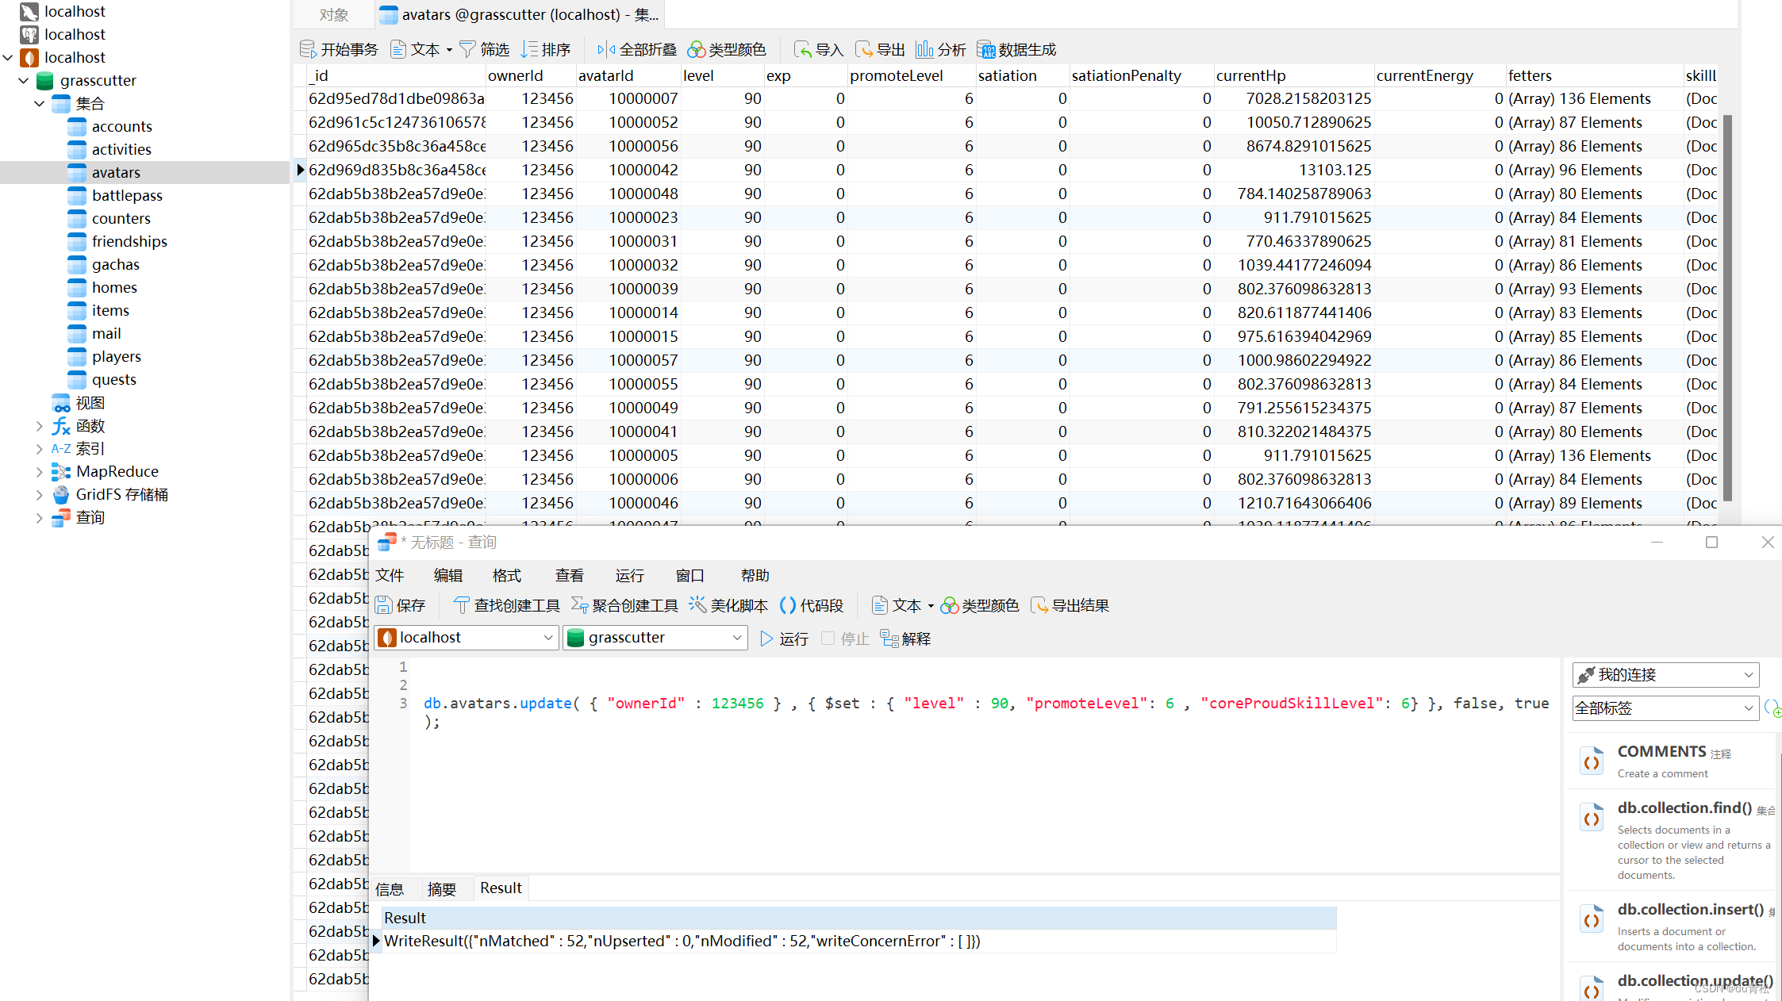Viewport: 1782px width, 1001px height.
Task: Switch to the 对象 tab
Action: [334, 14]
